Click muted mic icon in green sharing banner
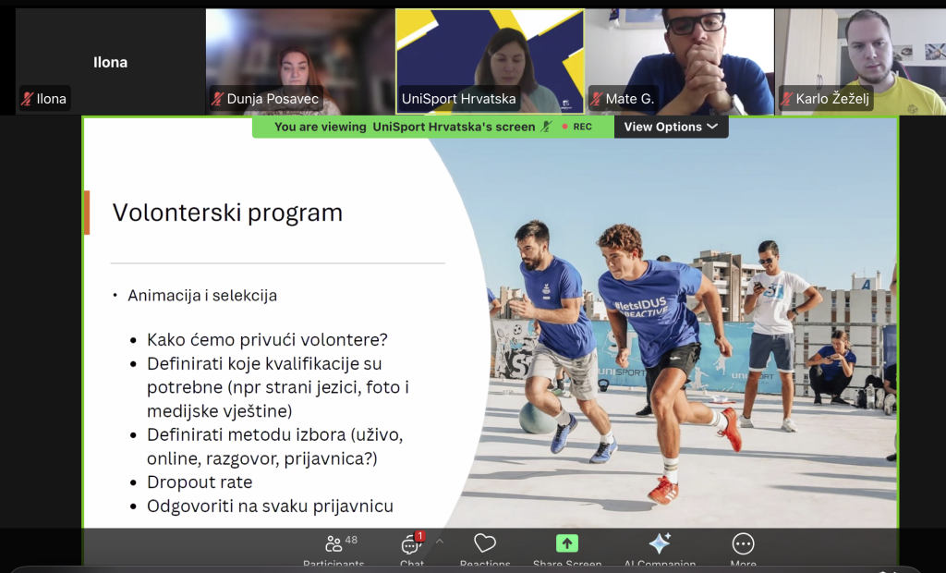This screenshot has width=946, height=573. coord(547,127)
